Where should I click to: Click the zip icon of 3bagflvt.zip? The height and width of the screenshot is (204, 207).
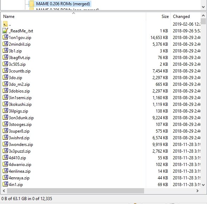coord(5,57)
